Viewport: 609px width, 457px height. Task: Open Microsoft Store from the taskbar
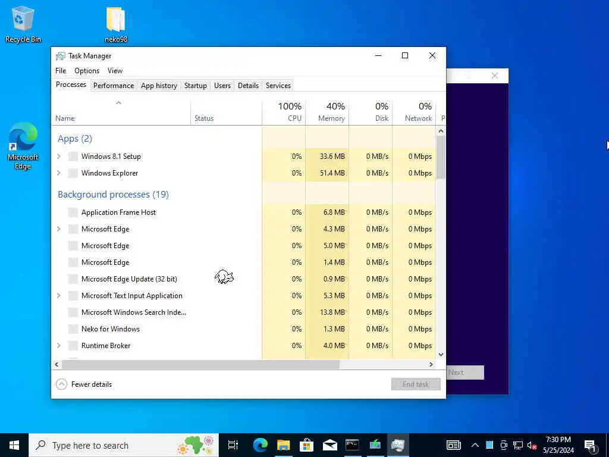pos(306,445)
